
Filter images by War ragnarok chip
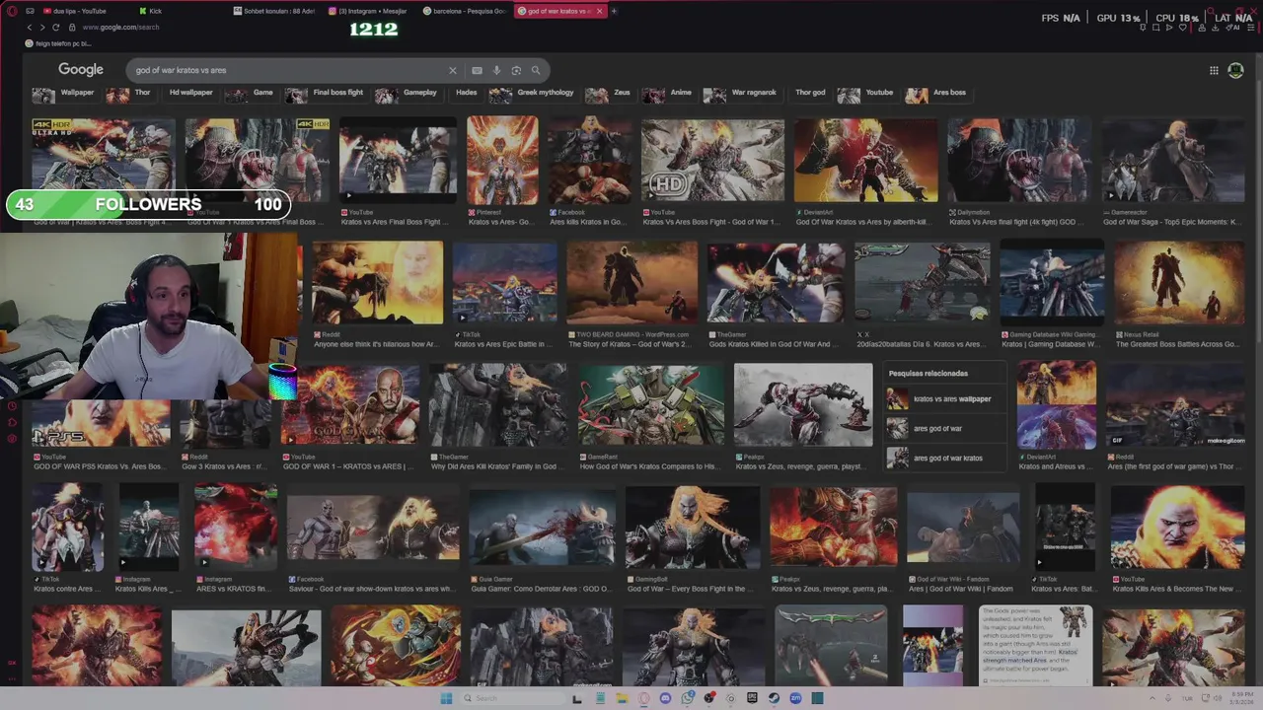741,93
